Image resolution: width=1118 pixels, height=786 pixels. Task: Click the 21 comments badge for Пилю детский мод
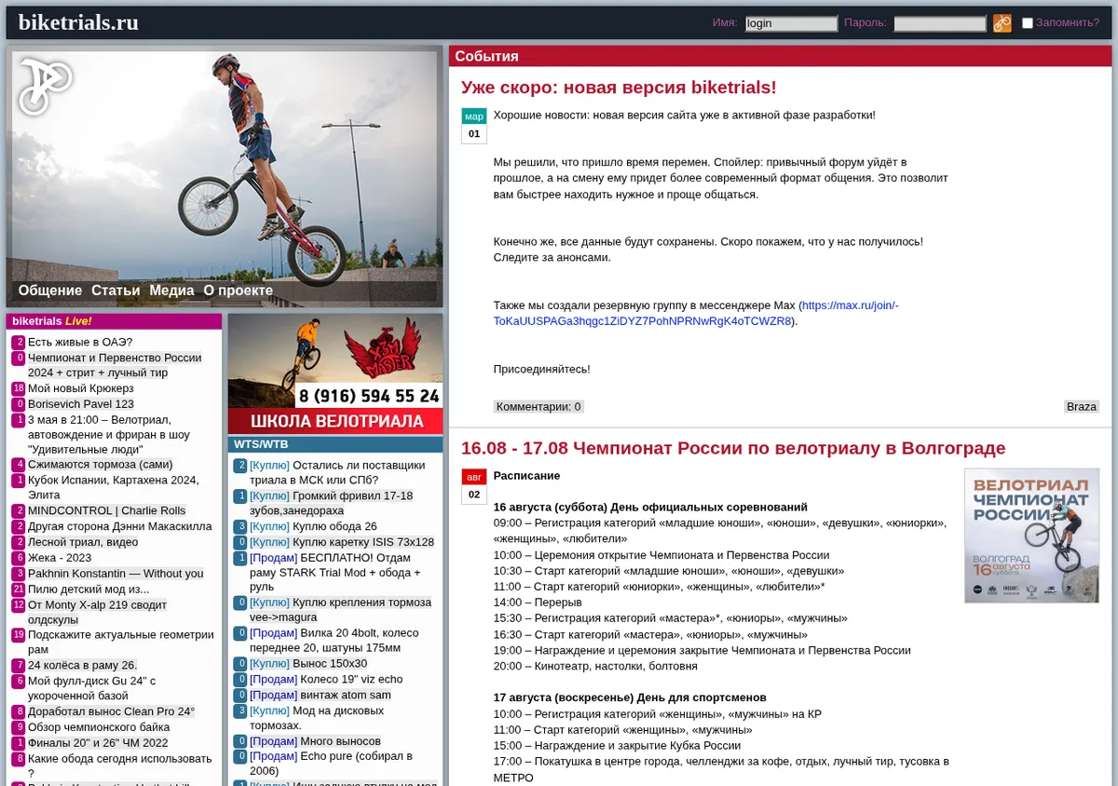pos(19,589)
